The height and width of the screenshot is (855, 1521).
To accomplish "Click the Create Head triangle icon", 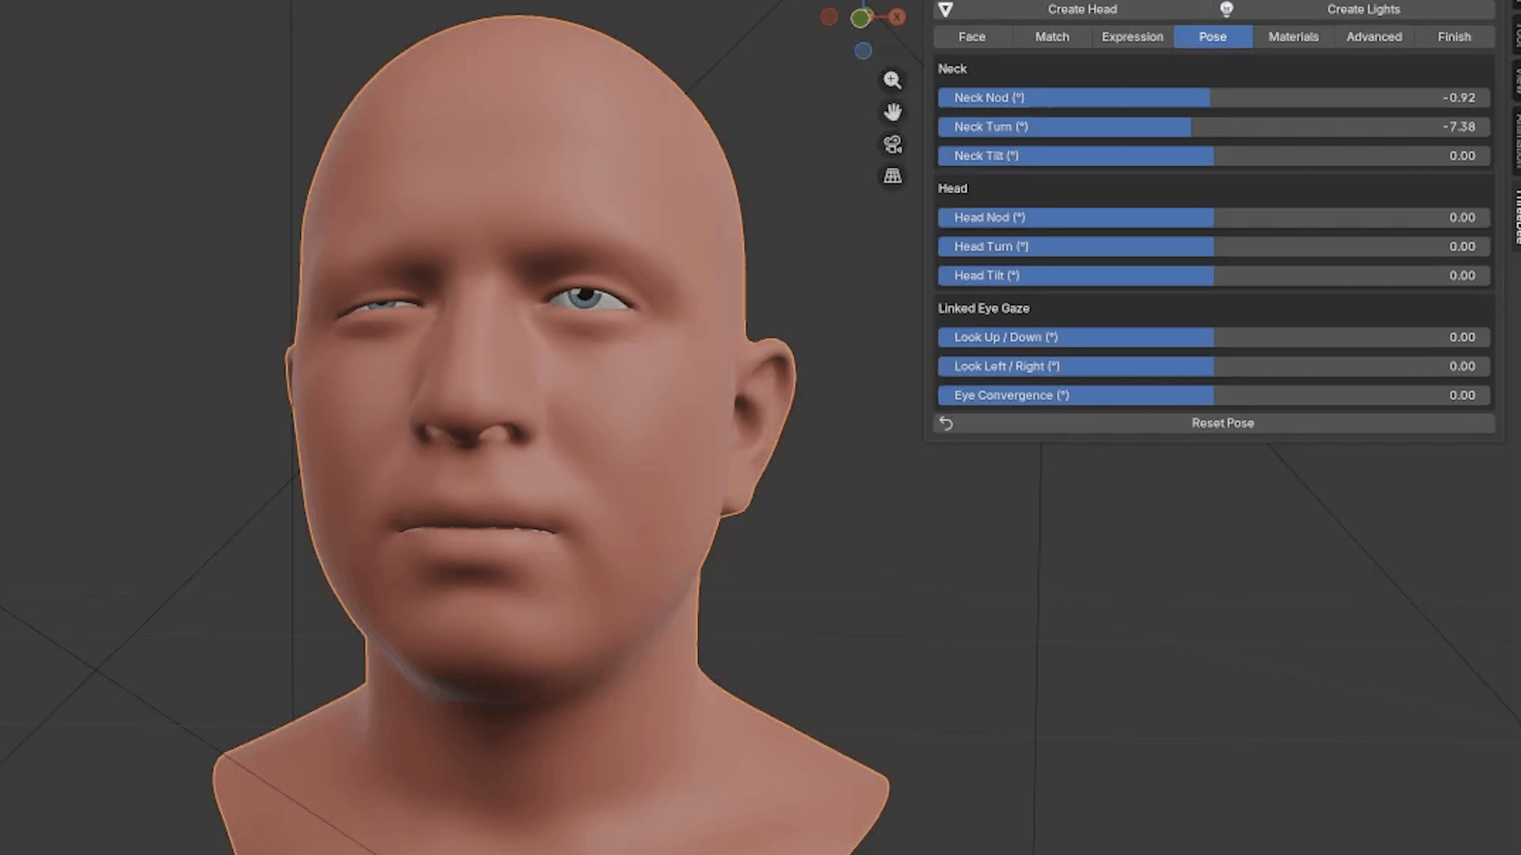I will [x=945, y=9].
